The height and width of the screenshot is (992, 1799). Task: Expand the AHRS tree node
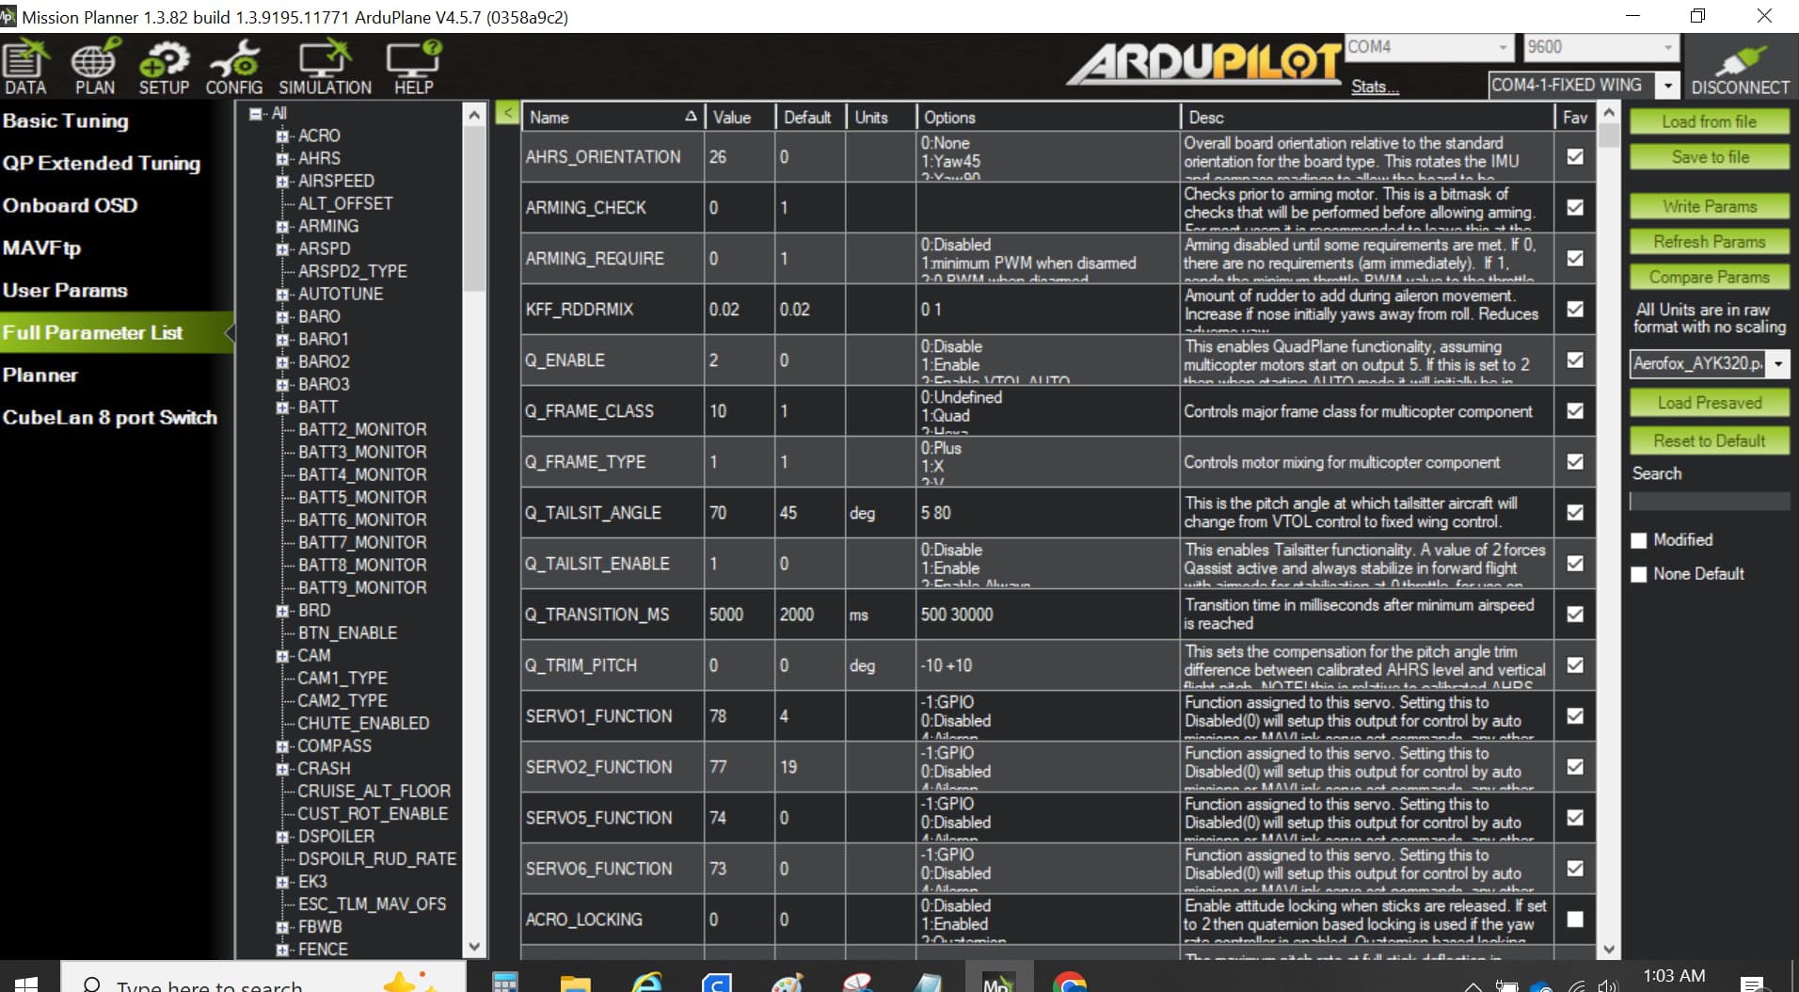click(x=281, y=158)
